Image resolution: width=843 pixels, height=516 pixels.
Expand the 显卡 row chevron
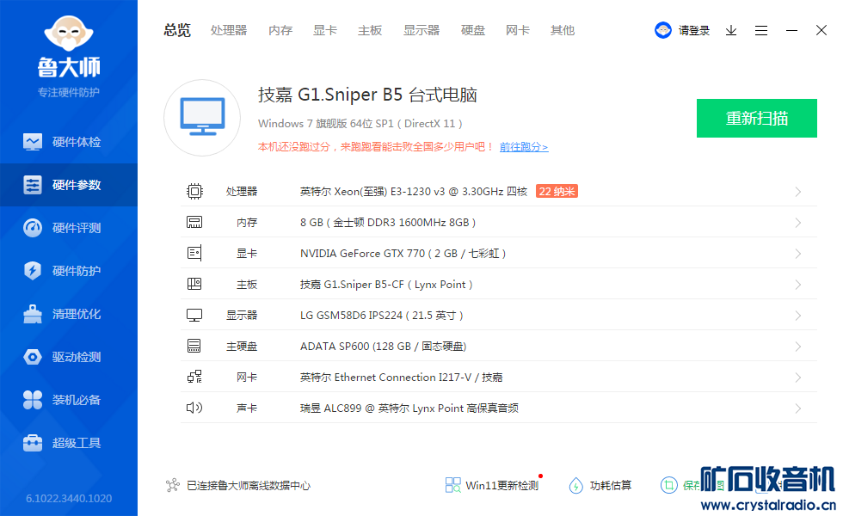[798, 254]
